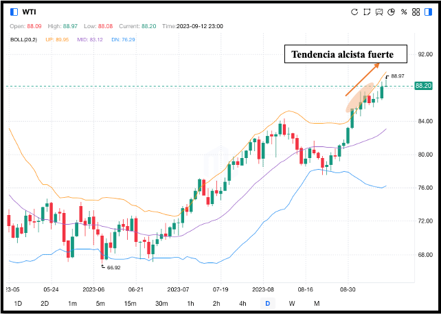Select the 2D timeframe
This screenshot has height=314, width=441.
point(45,303)
